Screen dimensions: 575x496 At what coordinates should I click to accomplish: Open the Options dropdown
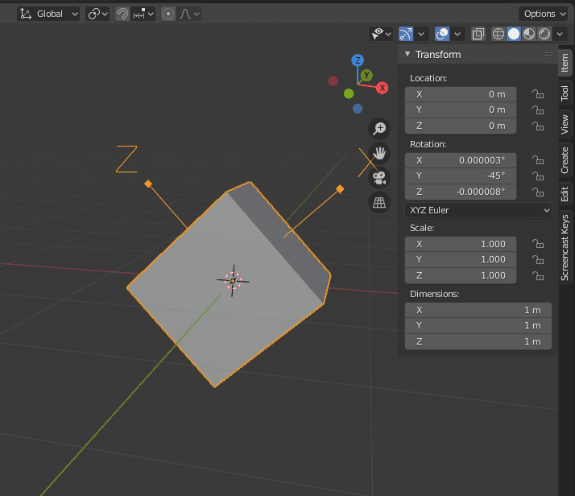pyautogui.click(x=544, y=14)
